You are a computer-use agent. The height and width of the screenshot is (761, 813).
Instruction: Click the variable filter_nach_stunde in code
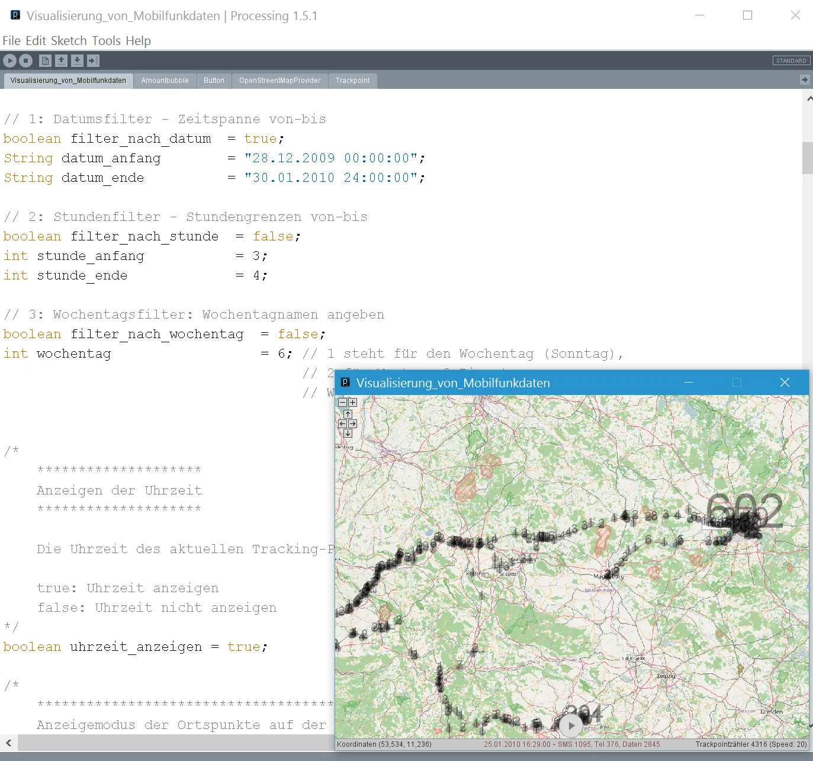144,236
